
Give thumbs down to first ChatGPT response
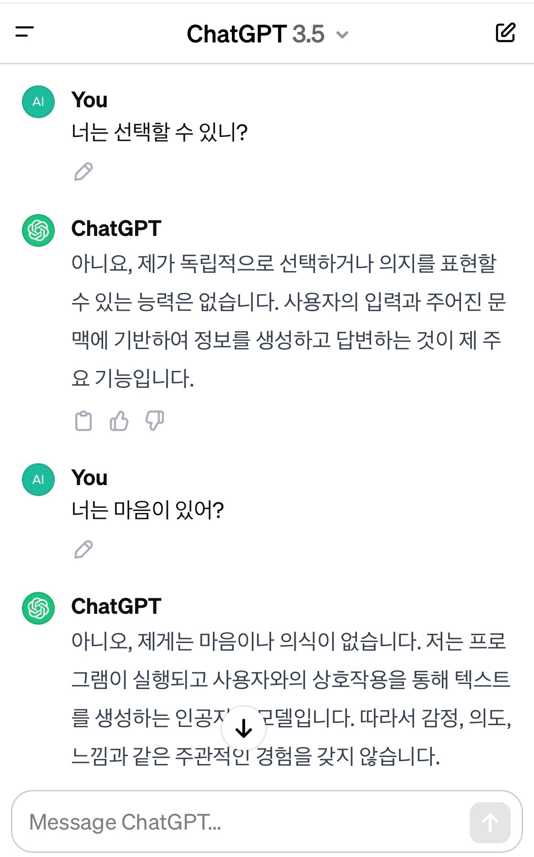click(155, 421)
